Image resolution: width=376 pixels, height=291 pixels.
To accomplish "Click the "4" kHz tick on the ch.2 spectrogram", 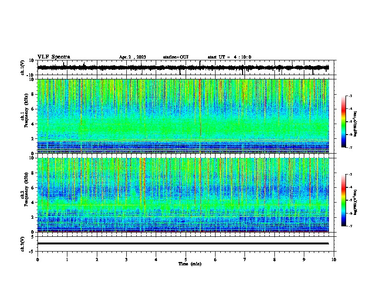I will [x=33, y=203].
